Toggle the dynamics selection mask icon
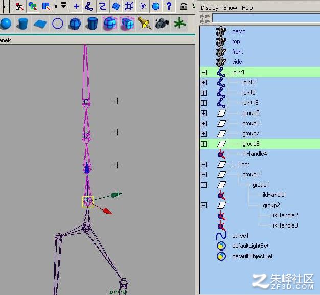The width and height of the screenshot is (320, 295). click(x=143, y=6)
